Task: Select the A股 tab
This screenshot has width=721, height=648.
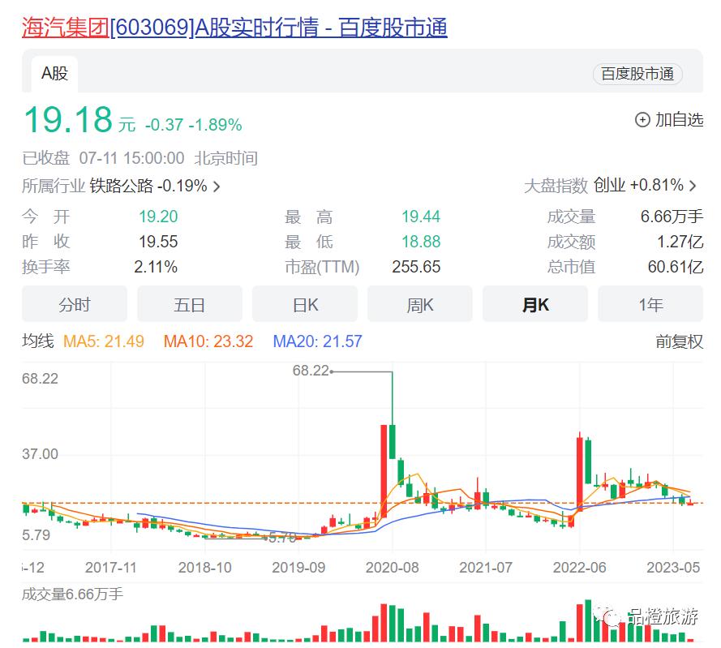Action: 54,74
